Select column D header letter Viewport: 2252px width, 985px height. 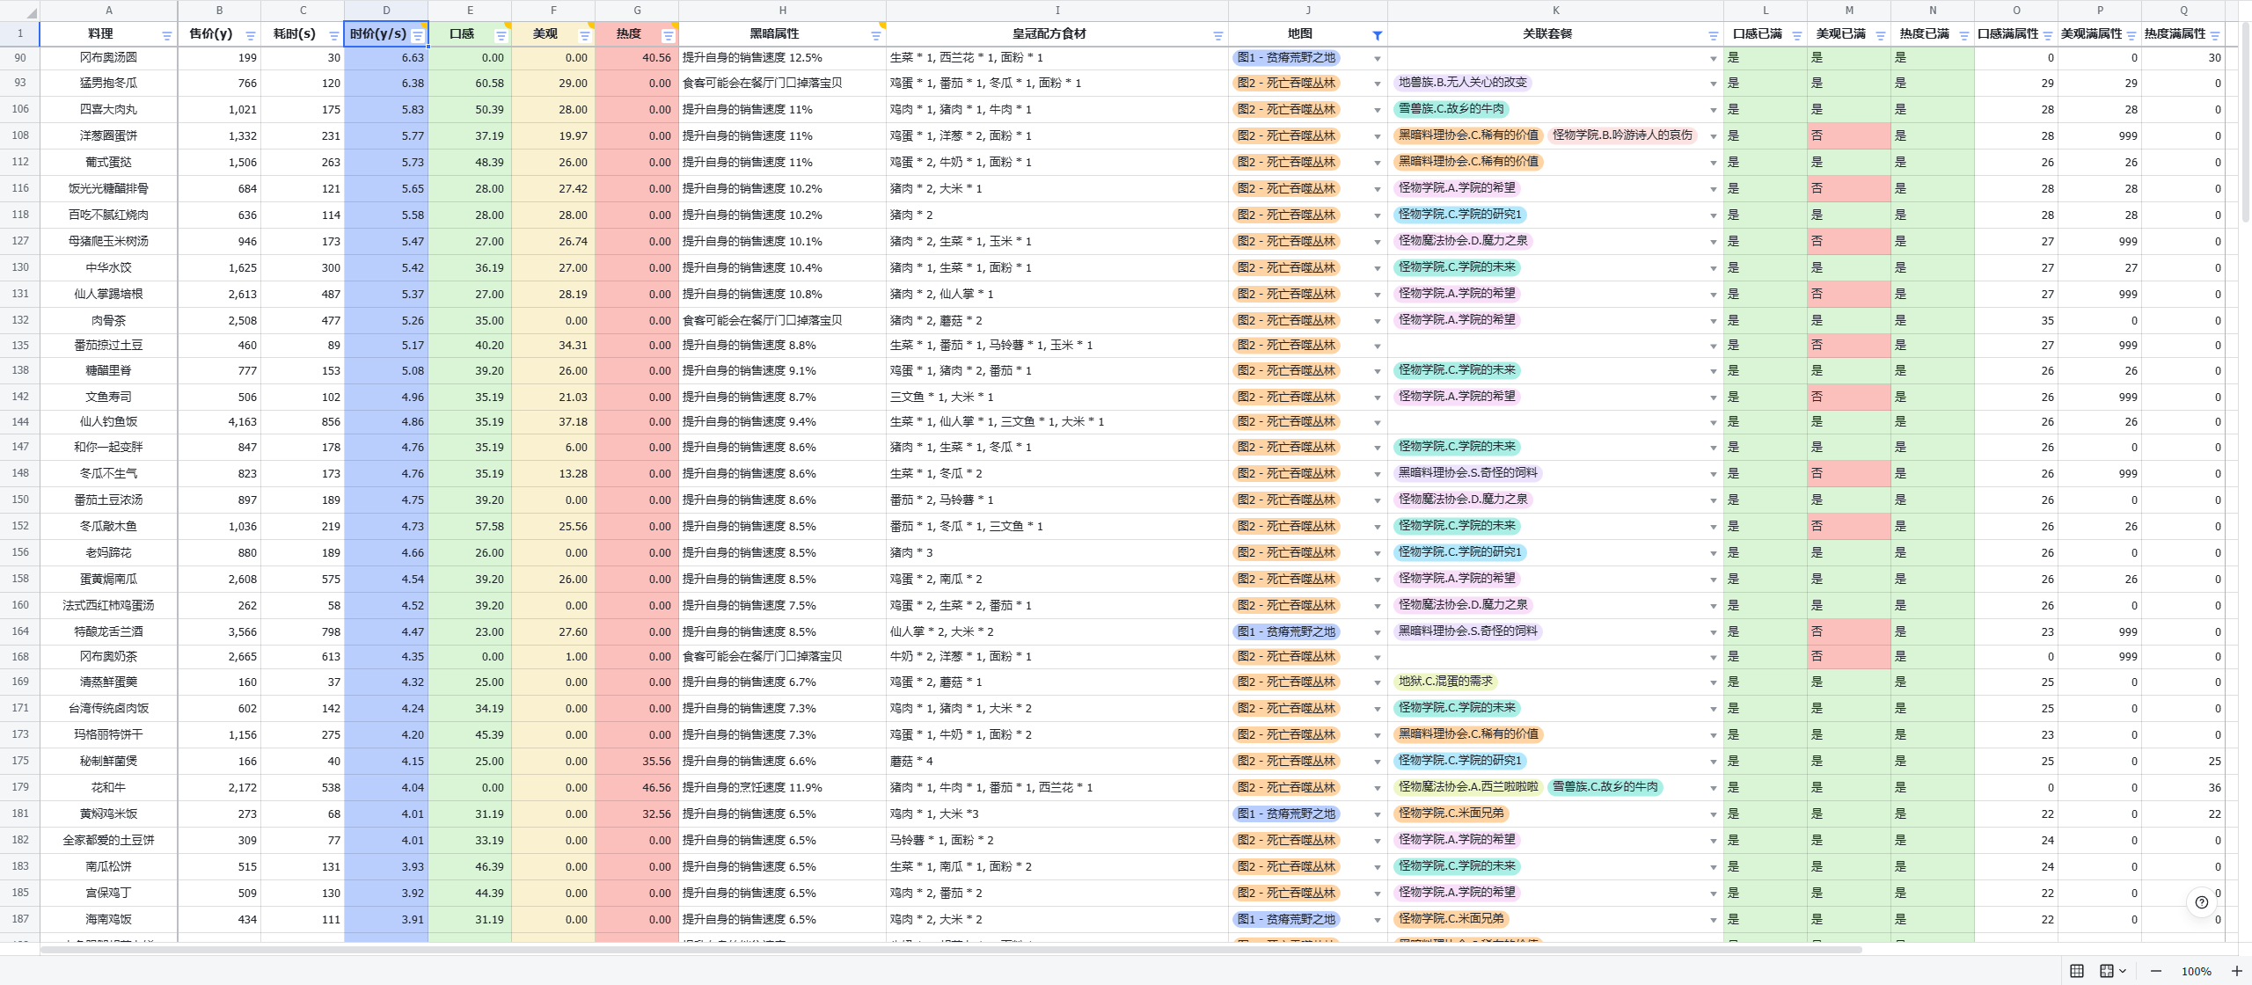[x=386, y=11]
